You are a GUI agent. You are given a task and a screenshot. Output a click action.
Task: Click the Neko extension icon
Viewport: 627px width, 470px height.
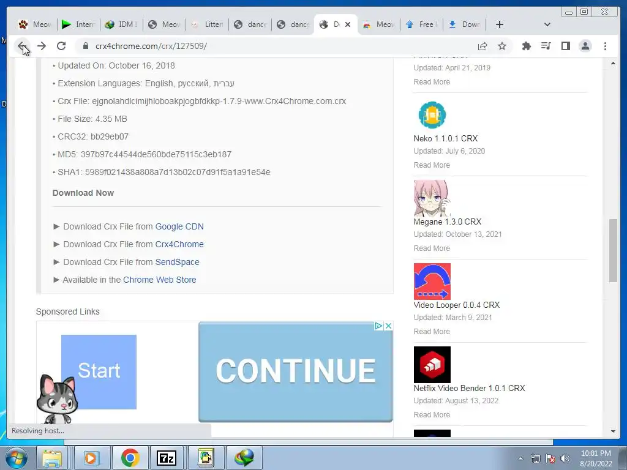click(432, 115)
